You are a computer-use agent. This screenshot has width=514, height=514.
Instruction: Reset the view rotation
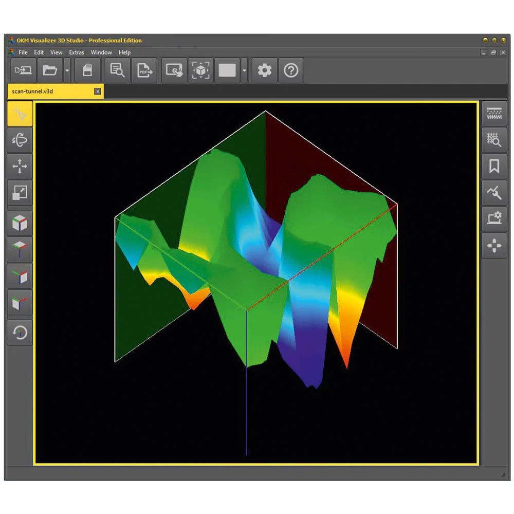point(20,333)
